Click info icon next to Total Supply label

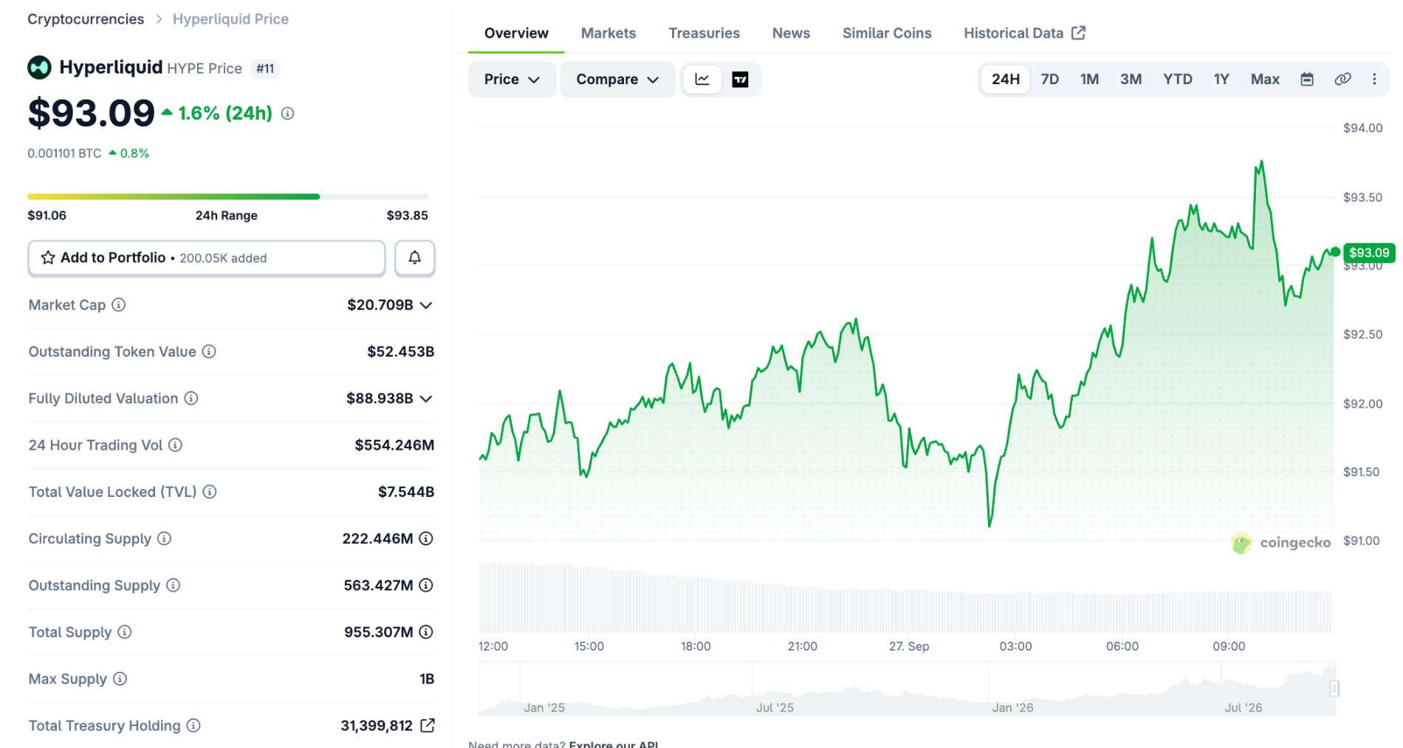(125, 632)
